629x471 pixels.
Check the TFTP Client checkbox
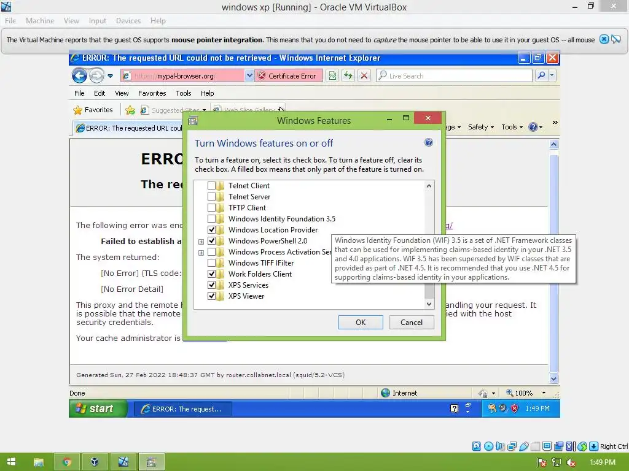pos(211,207)
